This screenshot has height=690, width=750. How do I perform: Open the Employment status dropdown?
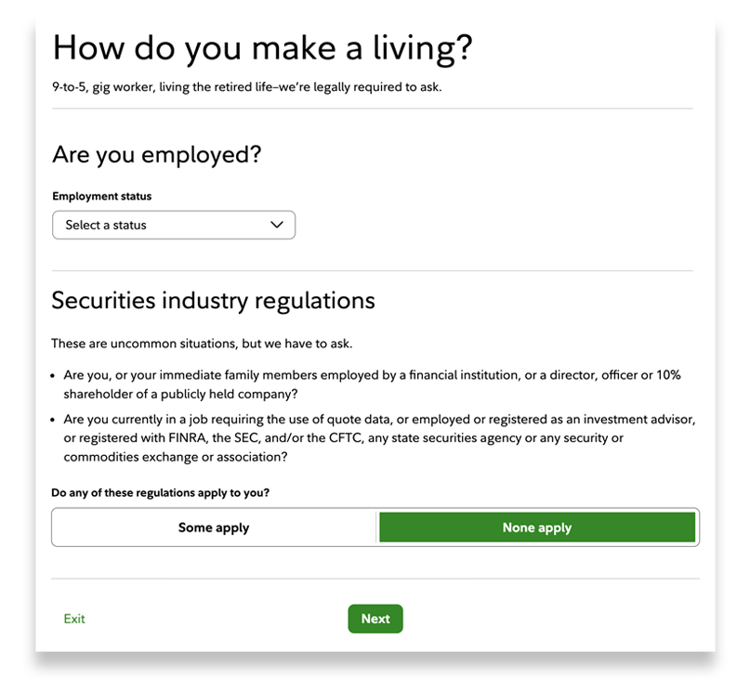pyautogui.click(x=174, y=225)
